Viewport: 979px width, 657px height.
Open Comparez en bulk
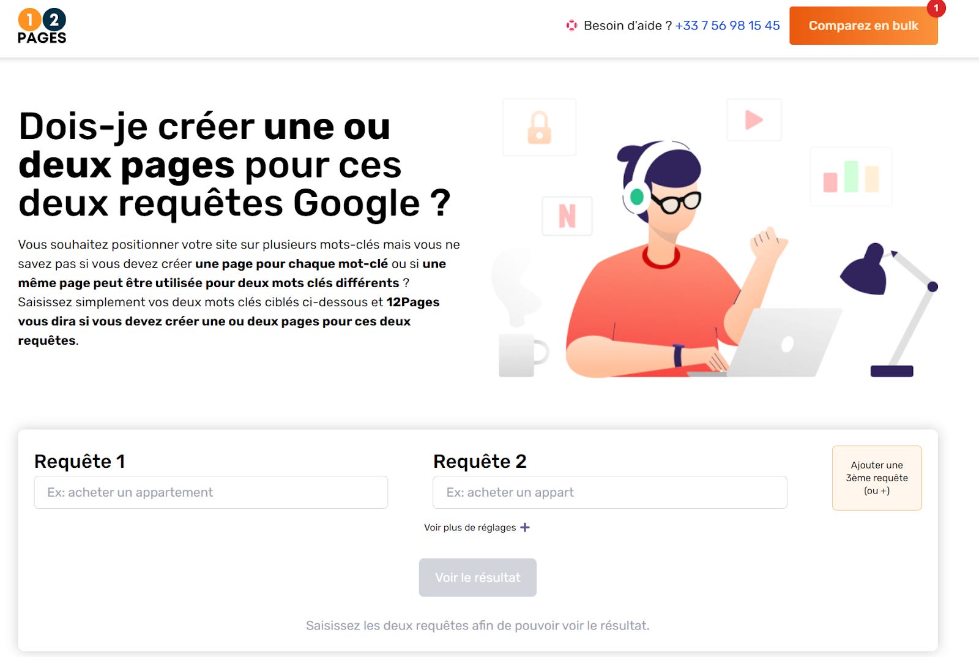tap(863, 26)
